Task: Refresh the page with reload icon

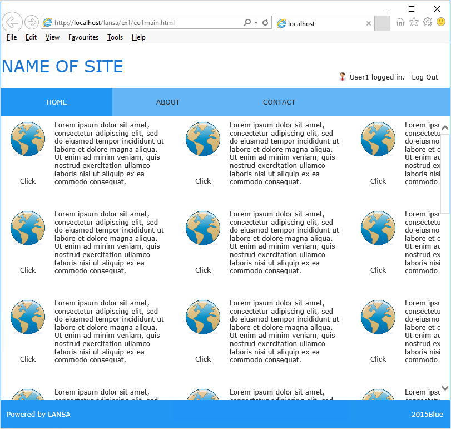Action: tap(265, 22)
